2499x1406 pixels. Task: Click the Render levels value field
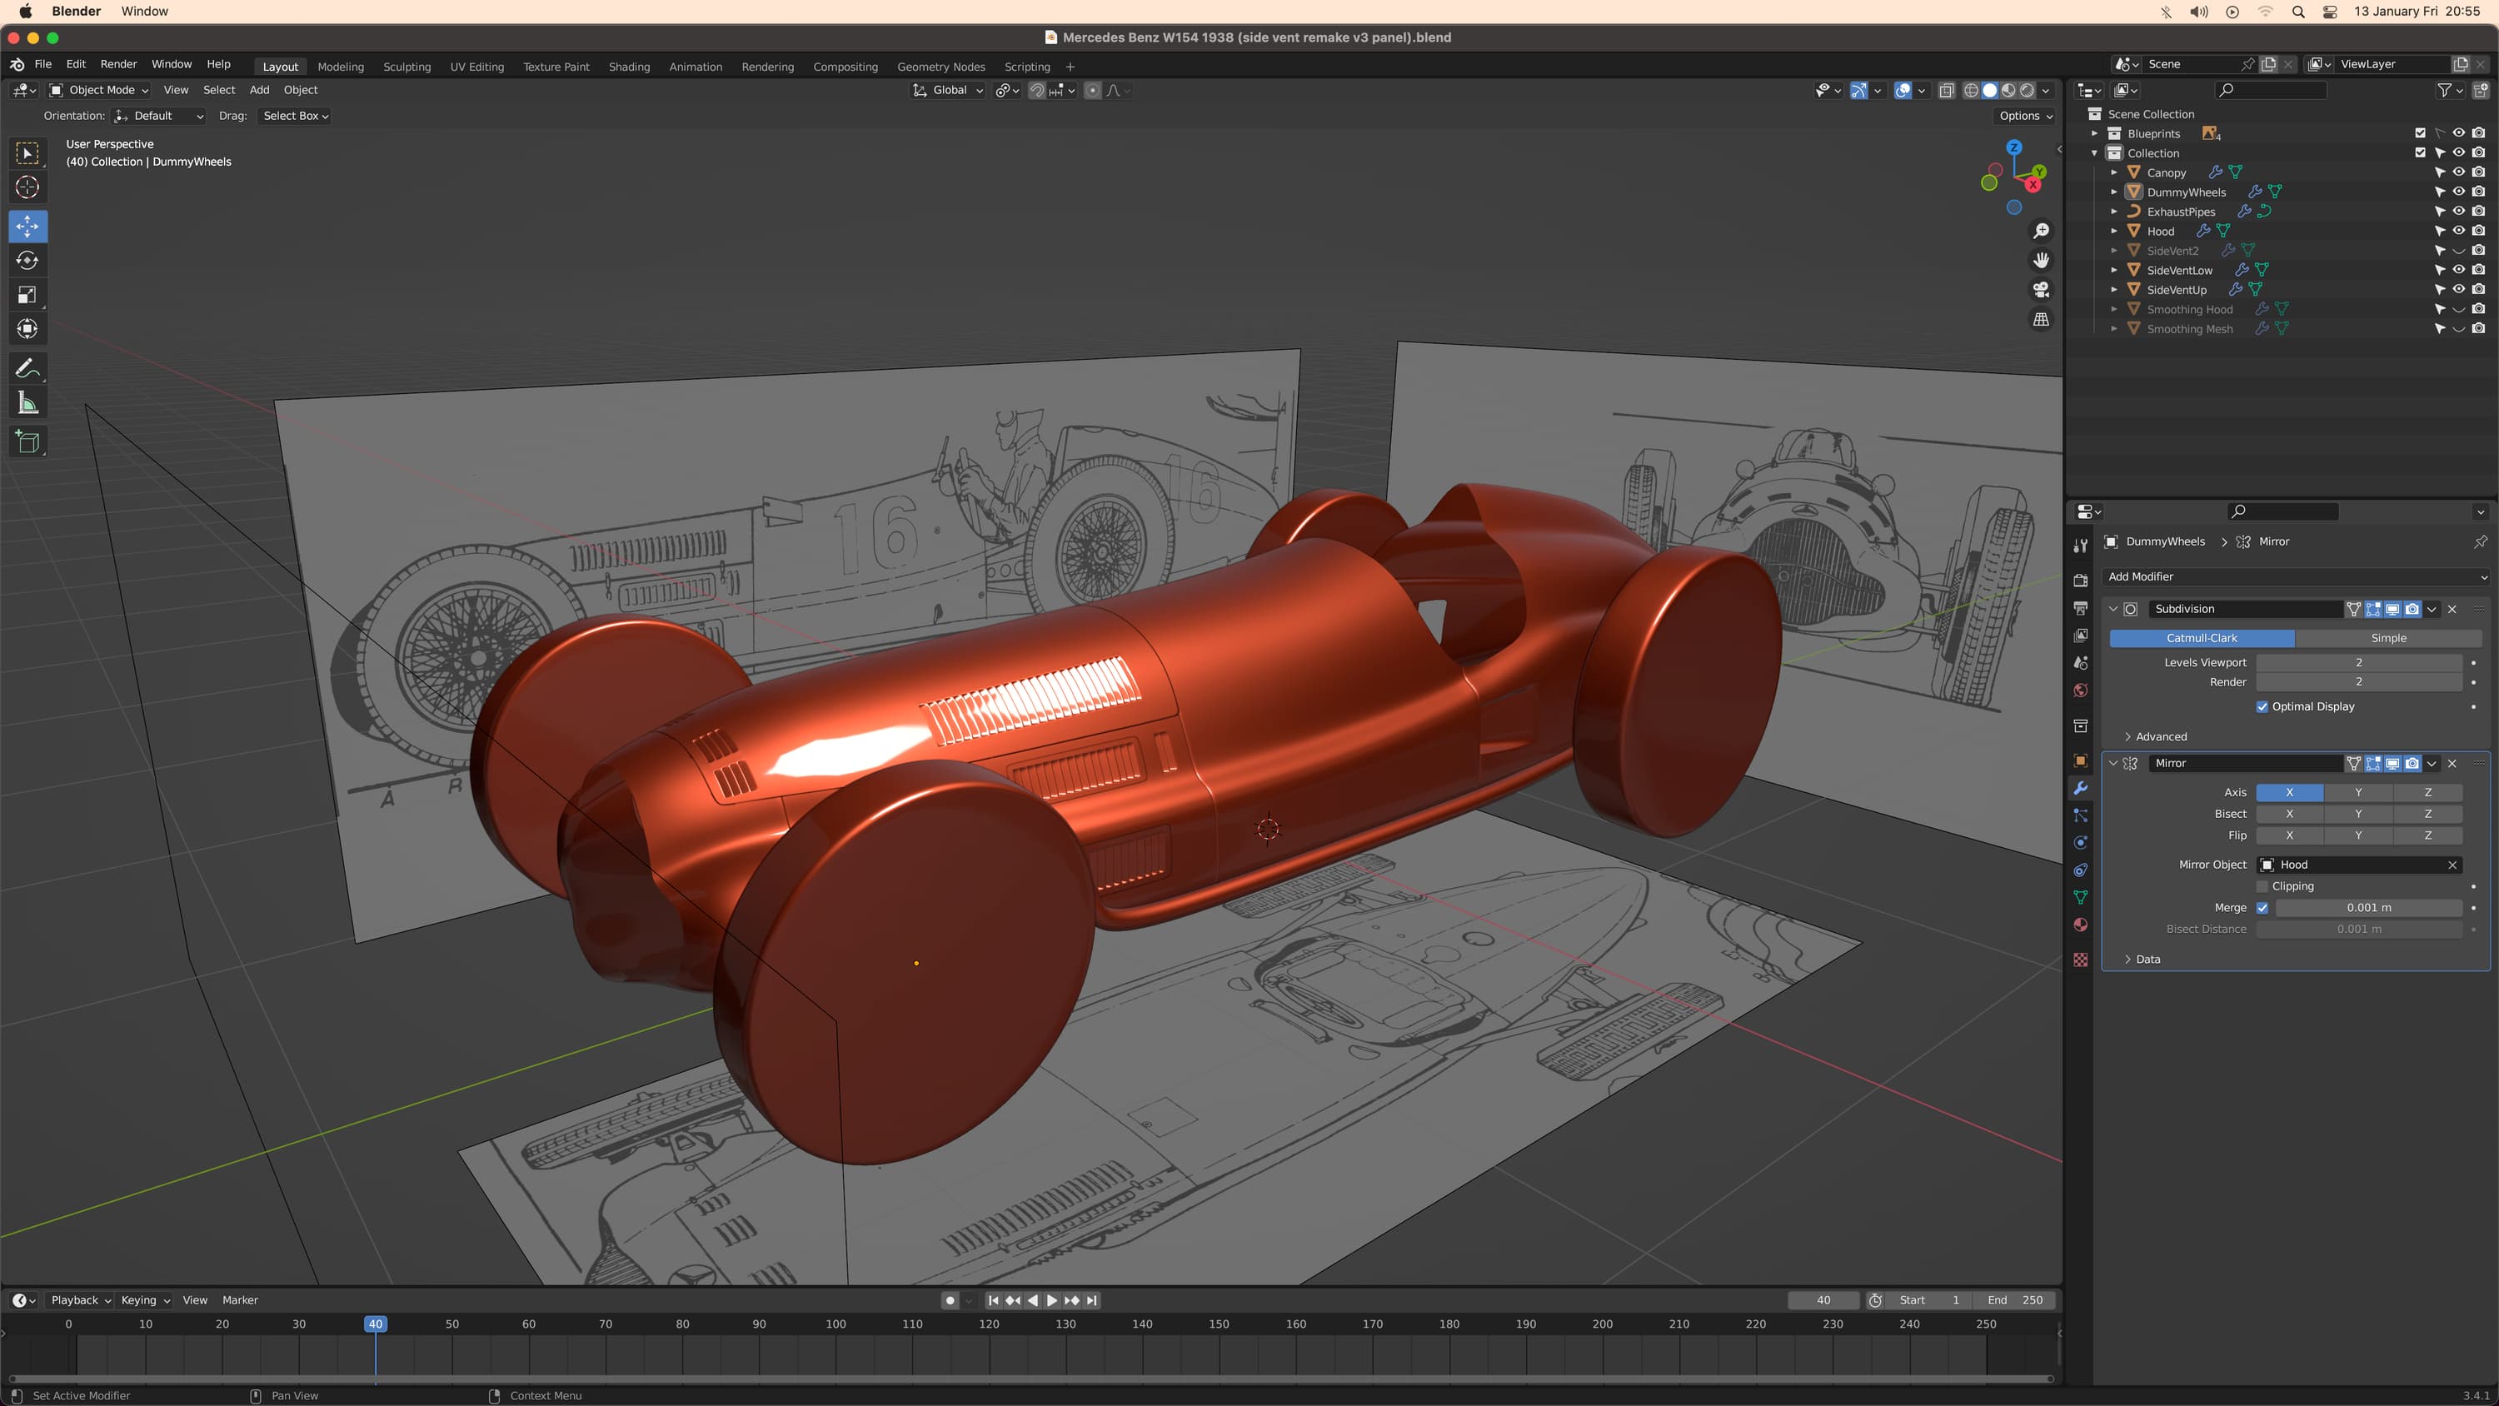click(2358, 681)
